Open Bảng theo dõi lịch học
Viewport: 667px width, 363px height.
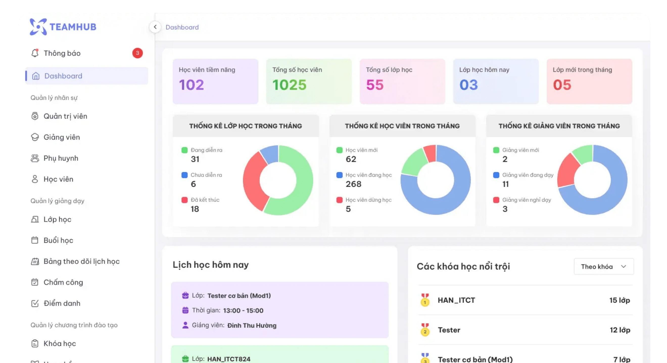coord(82,261)
